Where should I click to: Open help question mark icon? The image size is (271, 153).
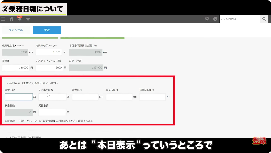coord(215,19)
